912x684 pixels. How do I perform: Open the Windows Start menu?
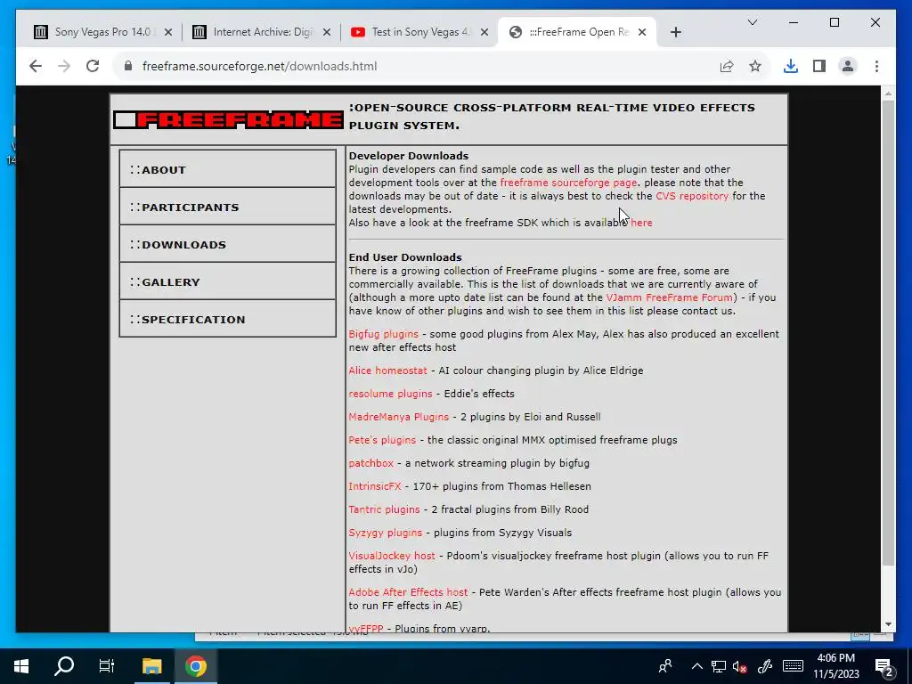21,666
